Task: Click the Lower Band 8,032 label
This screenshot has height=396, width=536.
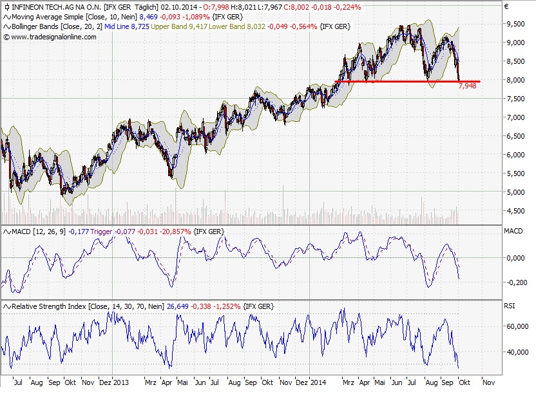Action: [237, 26]
